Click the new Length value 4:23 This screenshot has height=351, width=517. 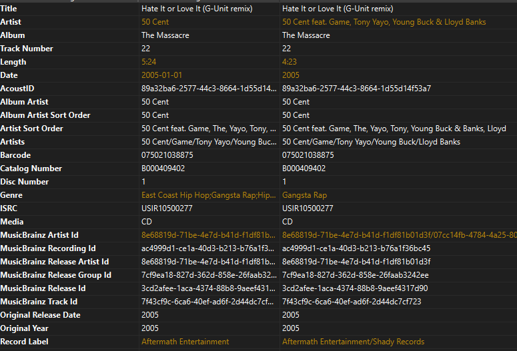[289, 62]
